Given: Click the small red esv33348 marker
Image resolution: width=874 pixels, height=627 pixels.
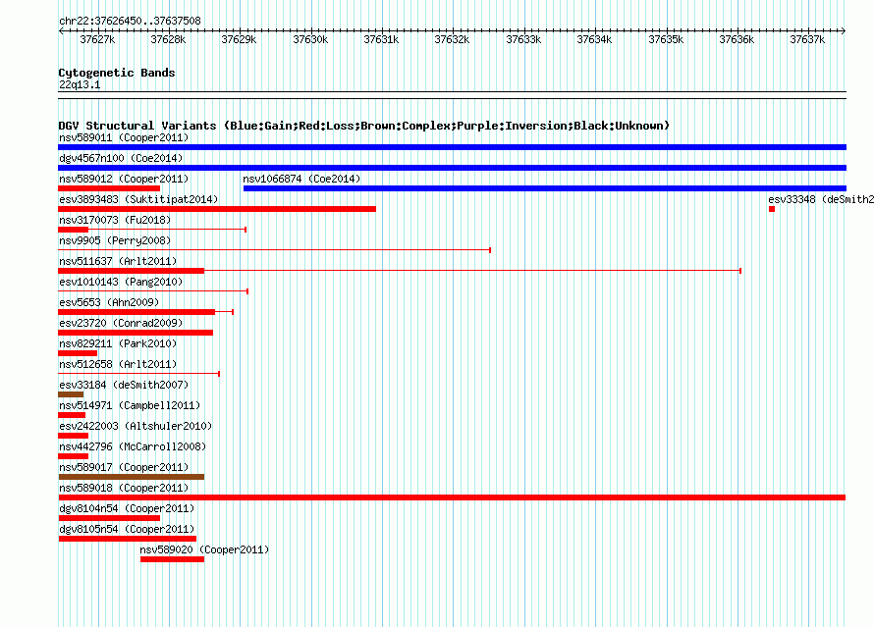Looking at the screenshot, I should coord(772,209).
